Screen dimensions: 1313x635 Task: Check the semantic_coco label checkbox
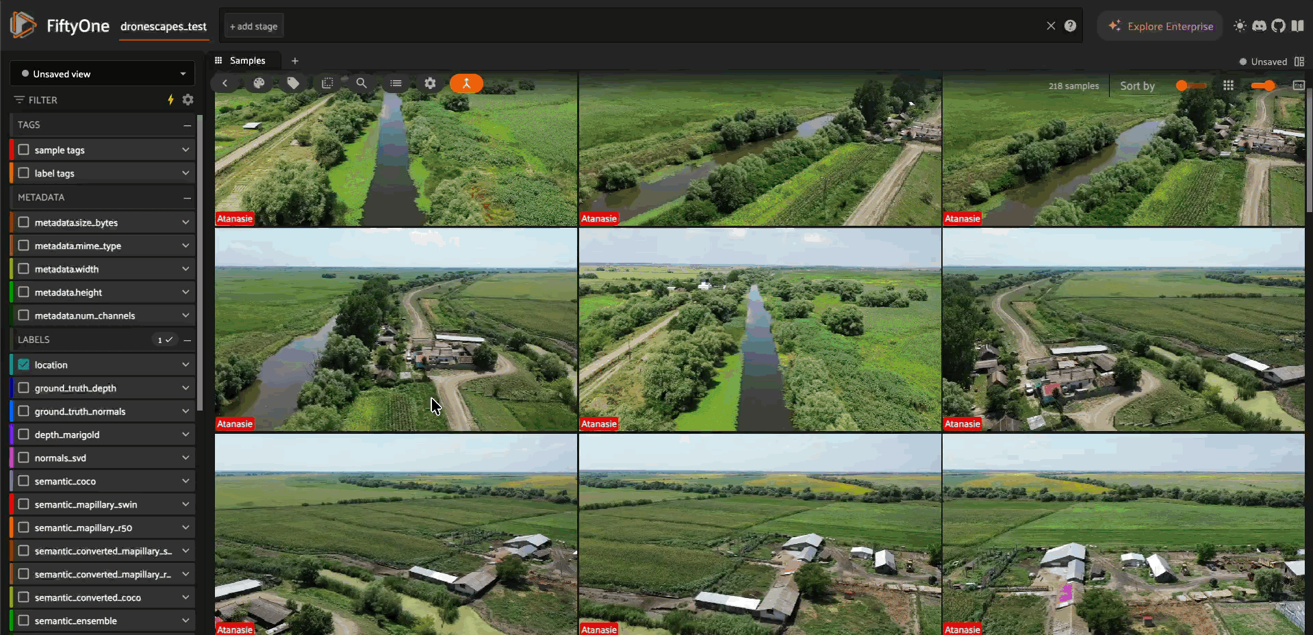(x=24, y=481)
